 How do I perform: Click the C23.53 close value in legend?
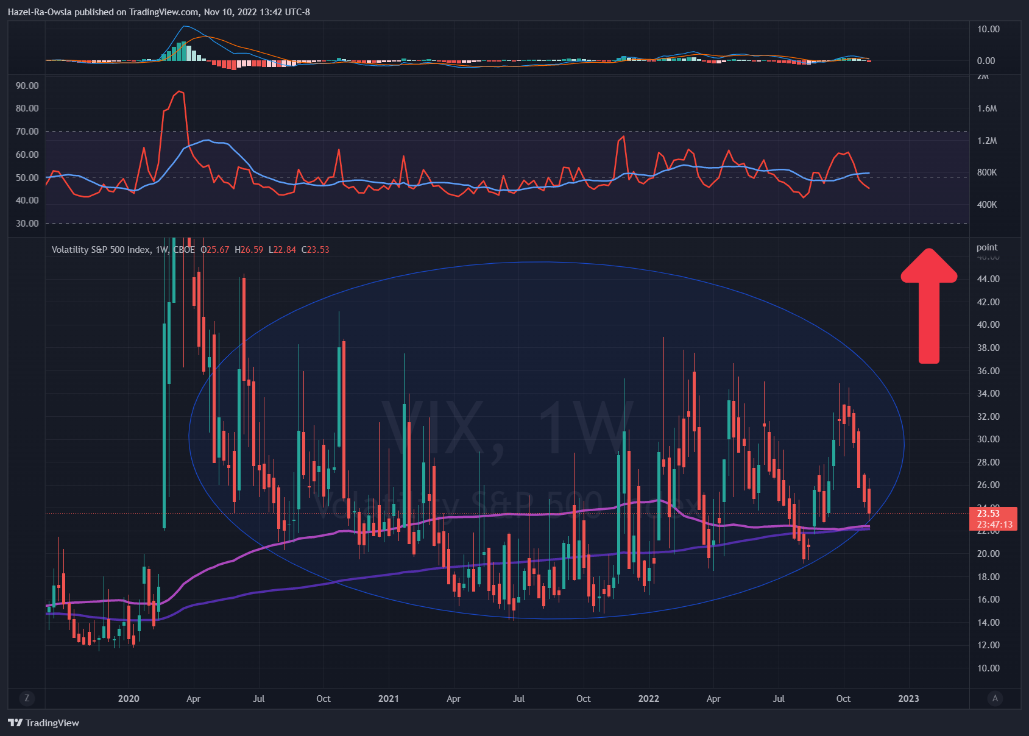point(316,250)
